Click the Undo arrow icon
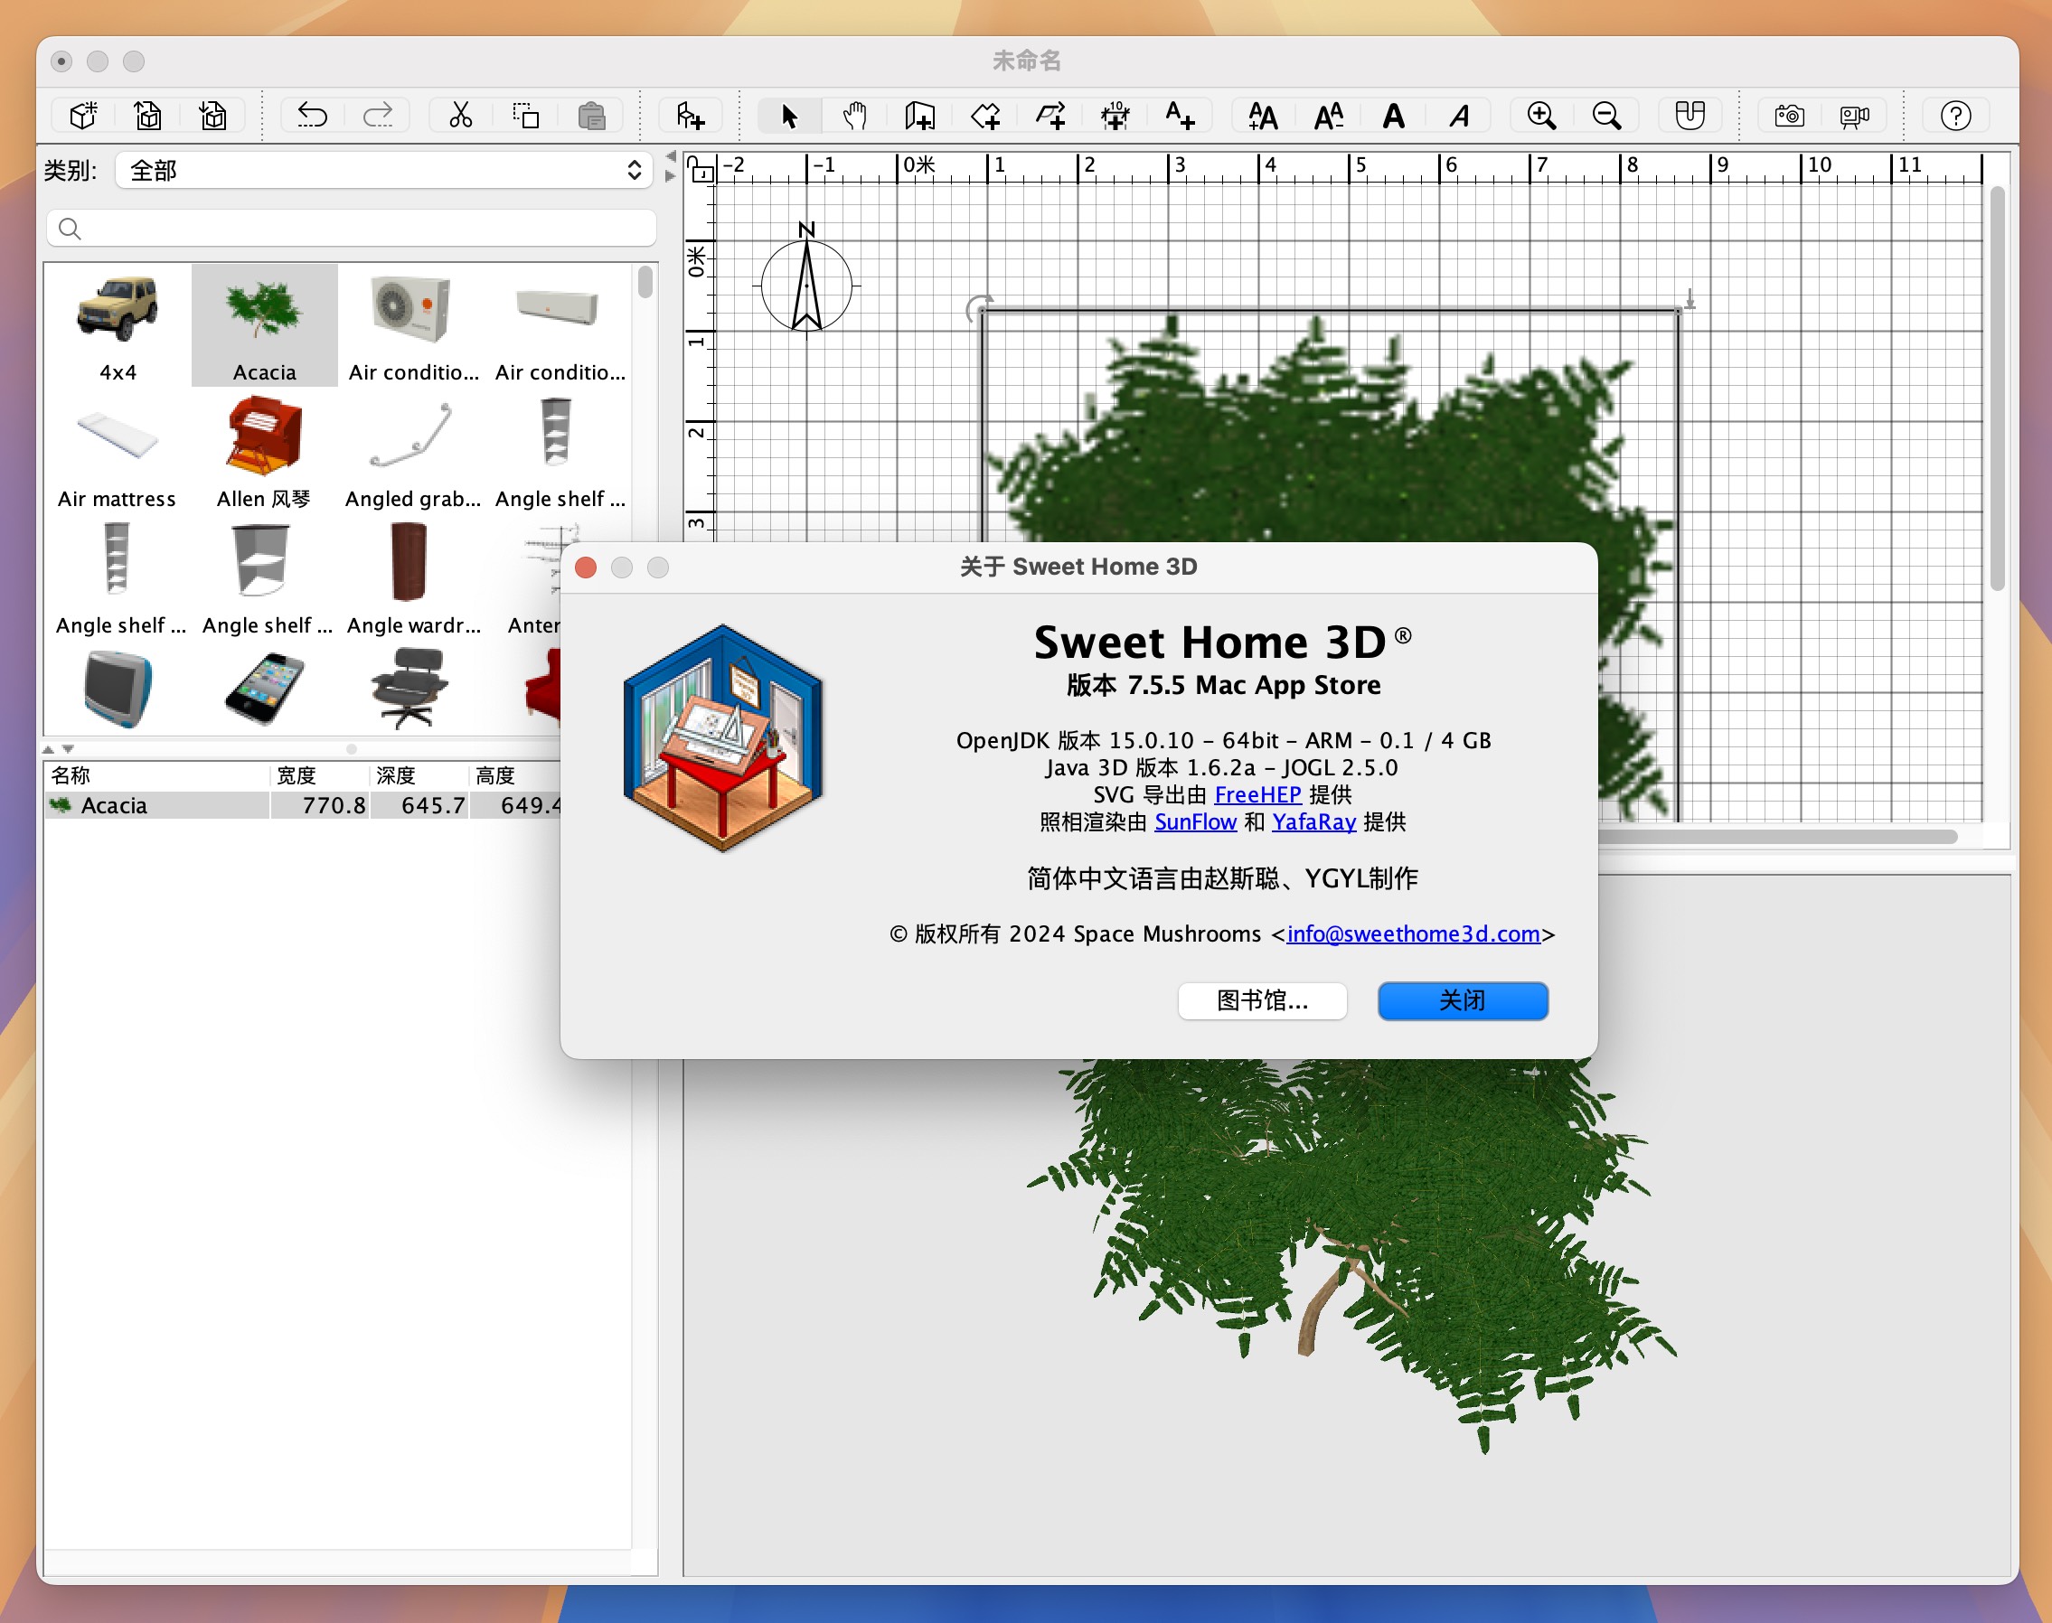The image size is (2052, 1623). 313,116
